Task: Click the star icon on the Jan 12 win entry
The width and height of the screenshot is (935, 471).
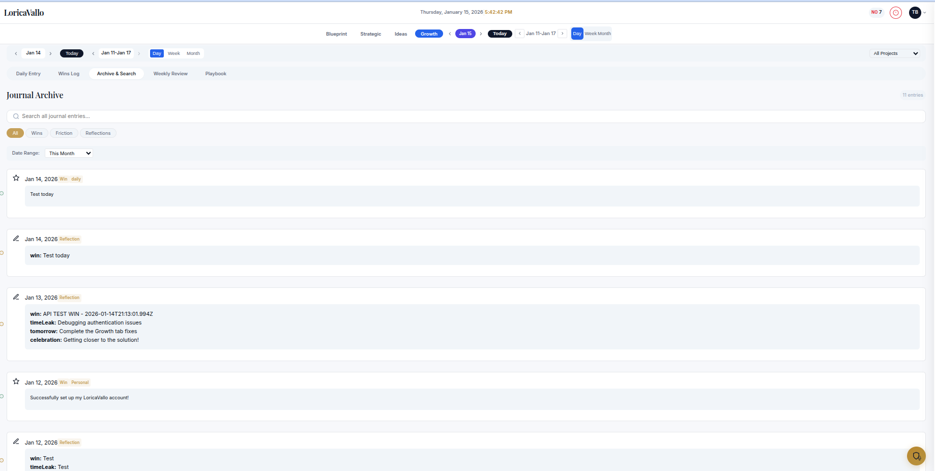Action: point(16,381)
